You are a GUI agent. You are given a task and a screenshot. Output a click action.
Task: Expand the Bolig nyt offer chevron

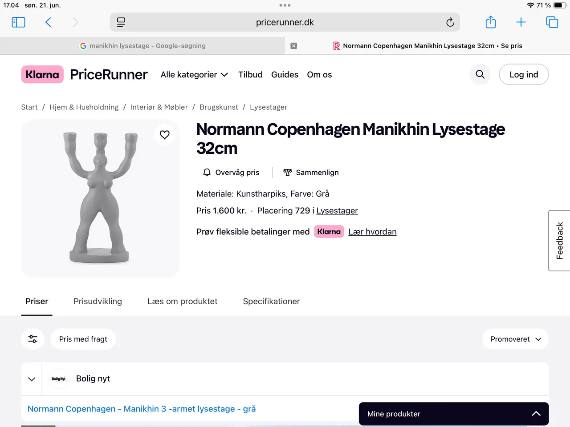tap(32, 379)
